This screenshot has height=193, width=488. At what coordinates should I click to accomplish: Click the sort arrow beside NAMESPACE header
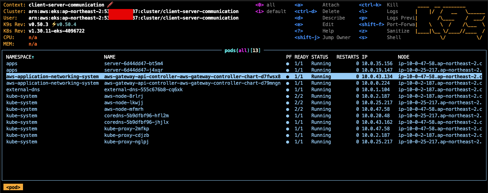coord(33,57)
